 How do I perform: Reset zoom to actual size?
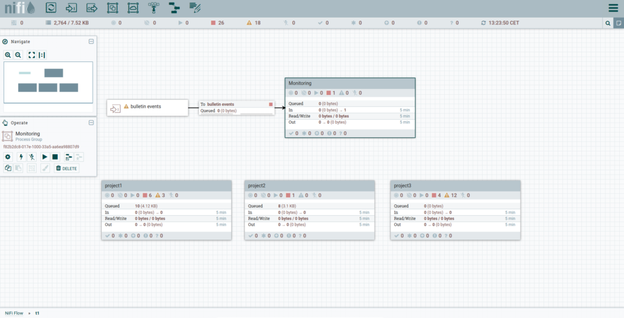coord(42,55)
